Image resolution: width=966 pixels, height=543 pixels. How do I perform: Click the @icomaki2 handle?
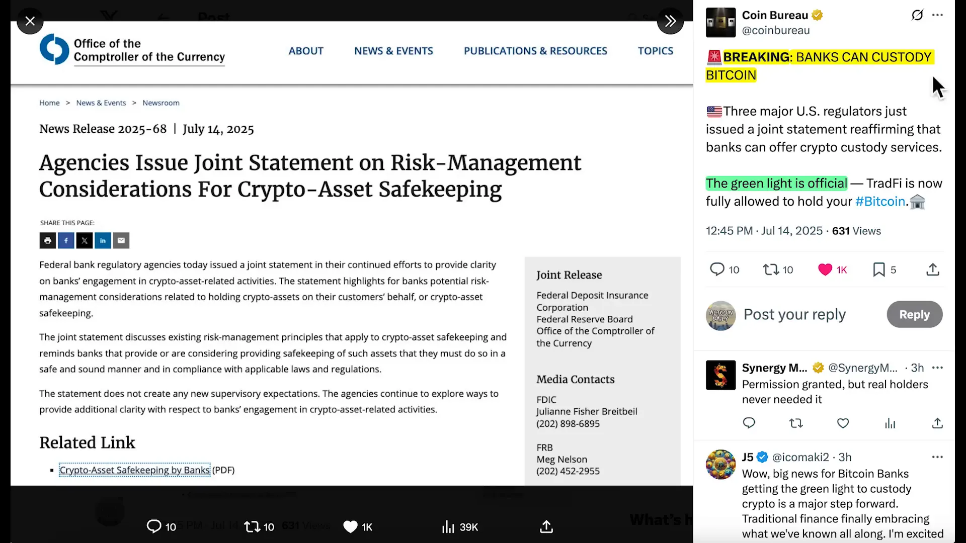click(x=800, y=457)
